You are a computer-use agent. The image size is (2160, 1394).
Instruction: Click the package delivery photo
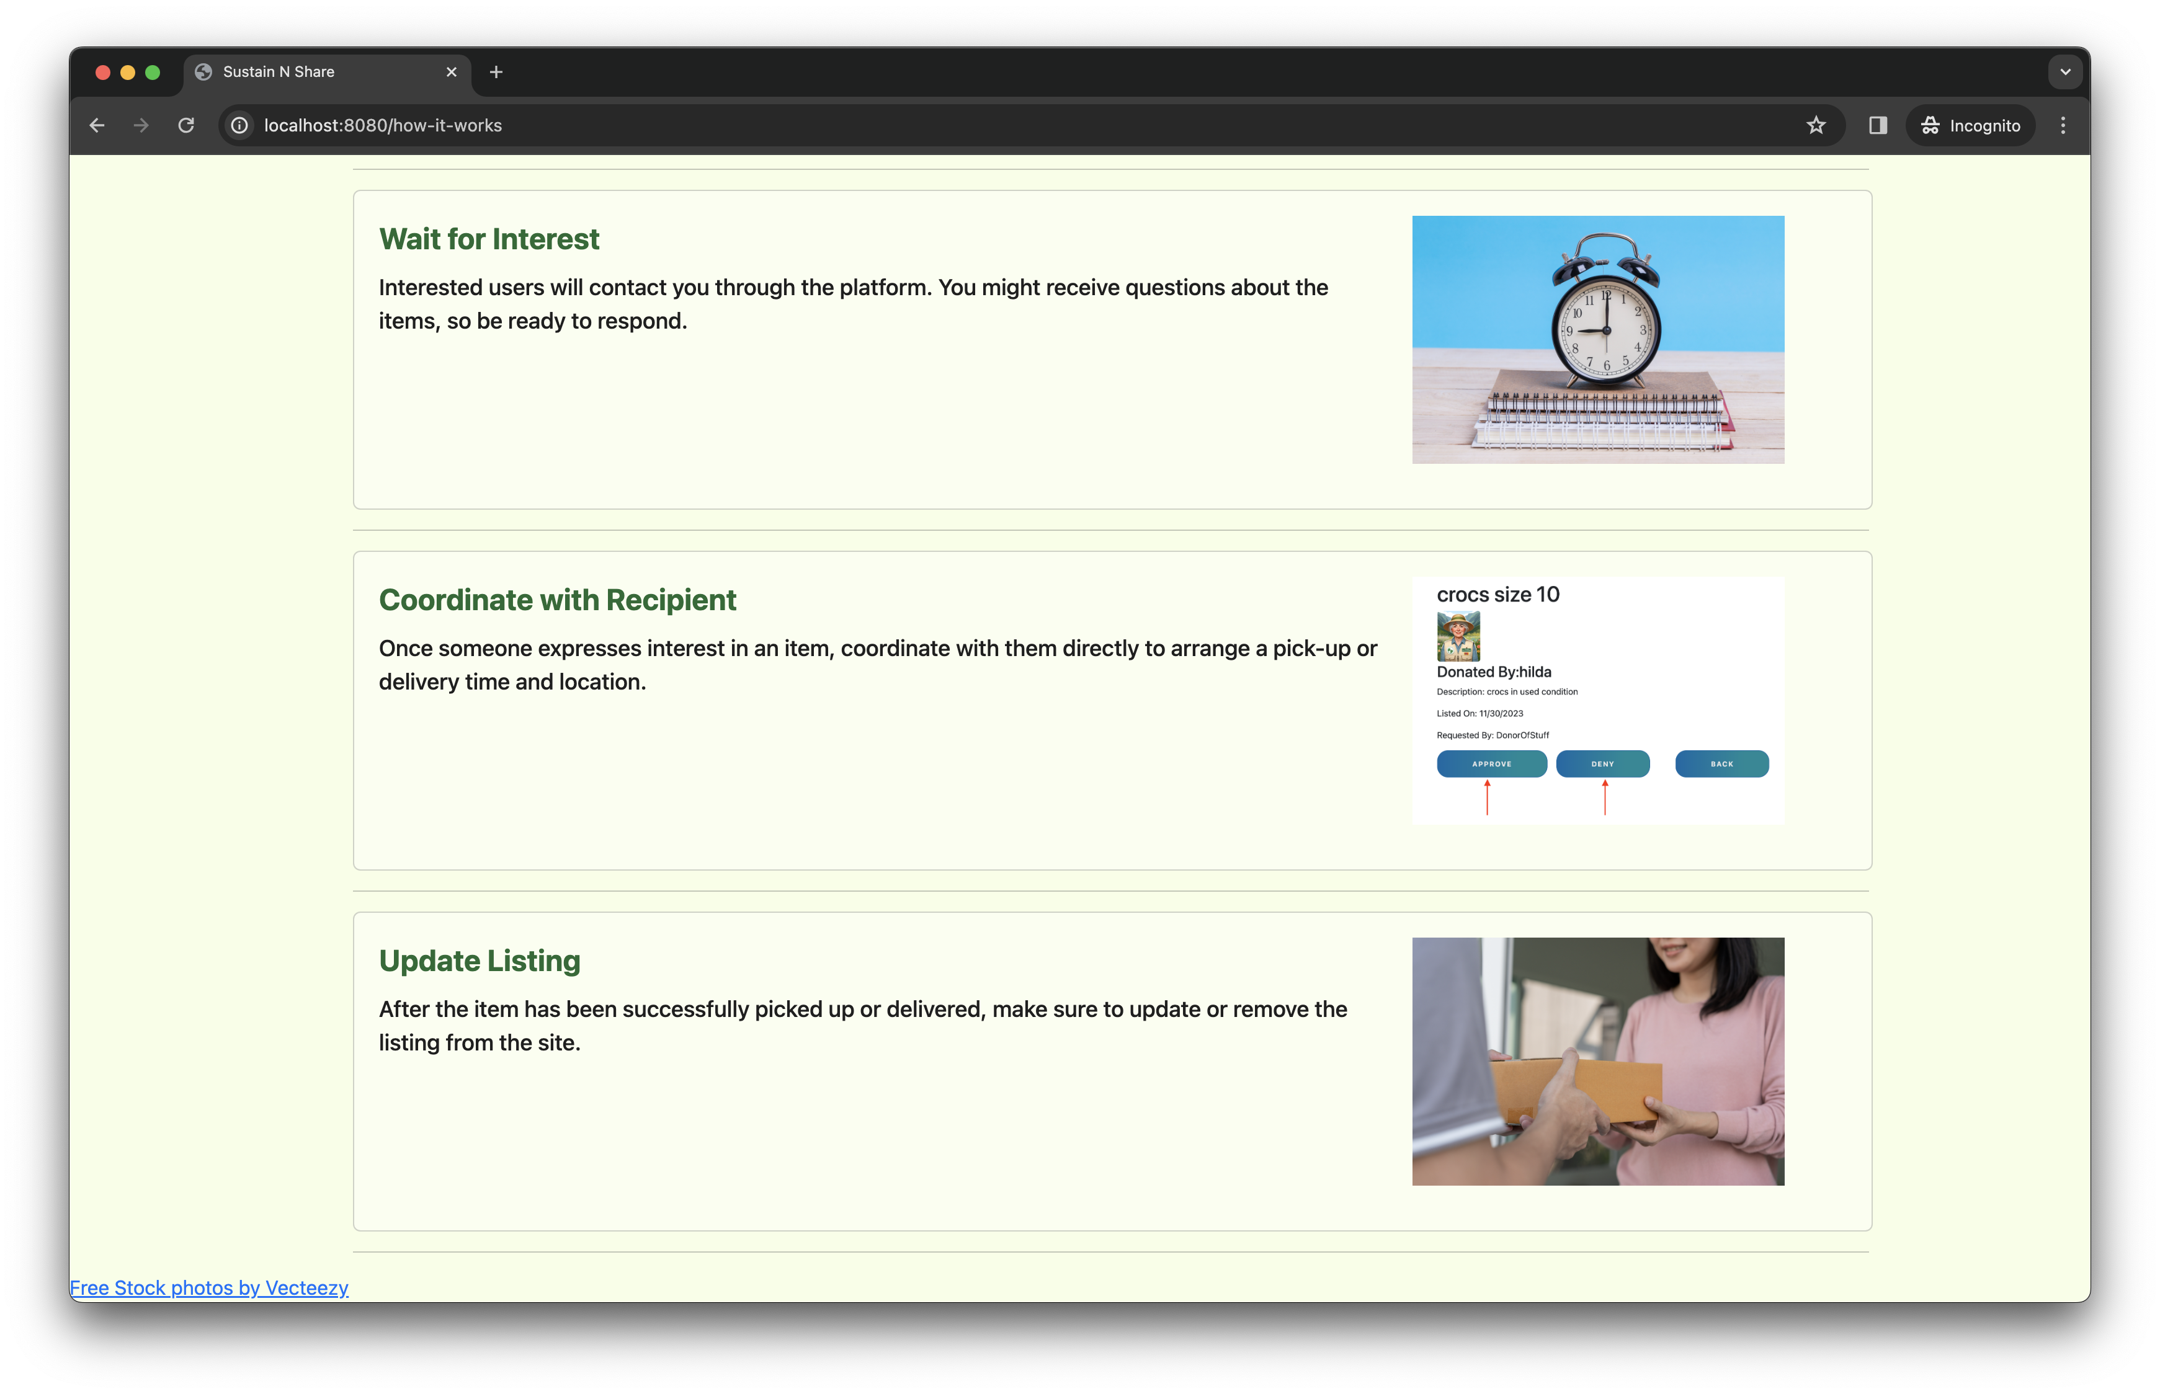pyautogui.click(x=1598, y=1061)
